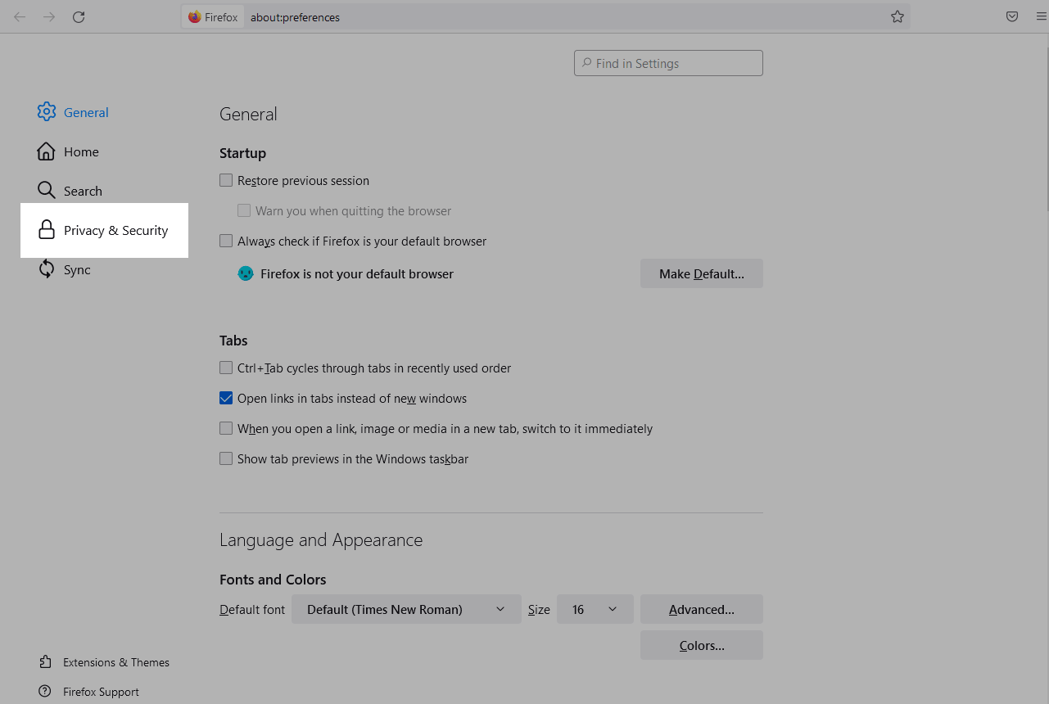Open the Default font dropdown

click(x=406, y=609)
